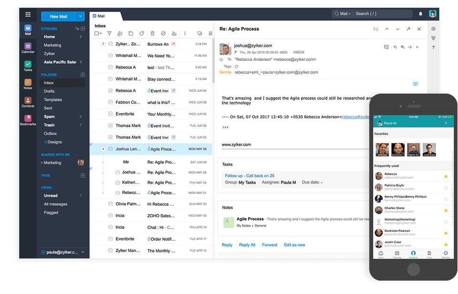
Task: Click the New Mail button
Action: point(58,16)
